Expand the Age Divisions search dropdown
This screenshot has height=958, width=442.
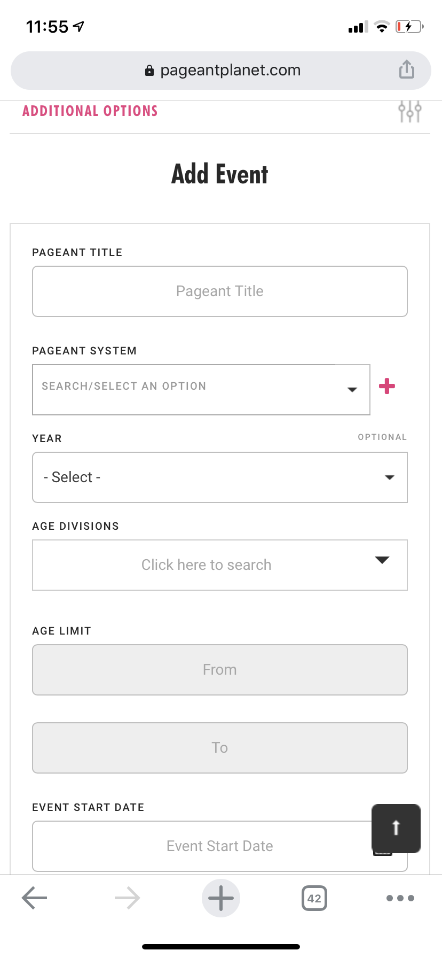point(219,565)
